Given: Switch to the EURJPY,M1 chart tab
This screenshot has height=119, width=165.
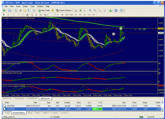Looking at the screenshot, I should click(x=7, y=98).
